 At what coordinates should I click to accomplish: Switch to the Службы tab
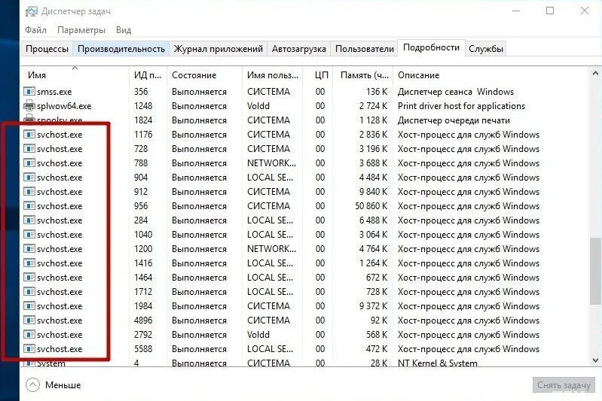point(486,49)
